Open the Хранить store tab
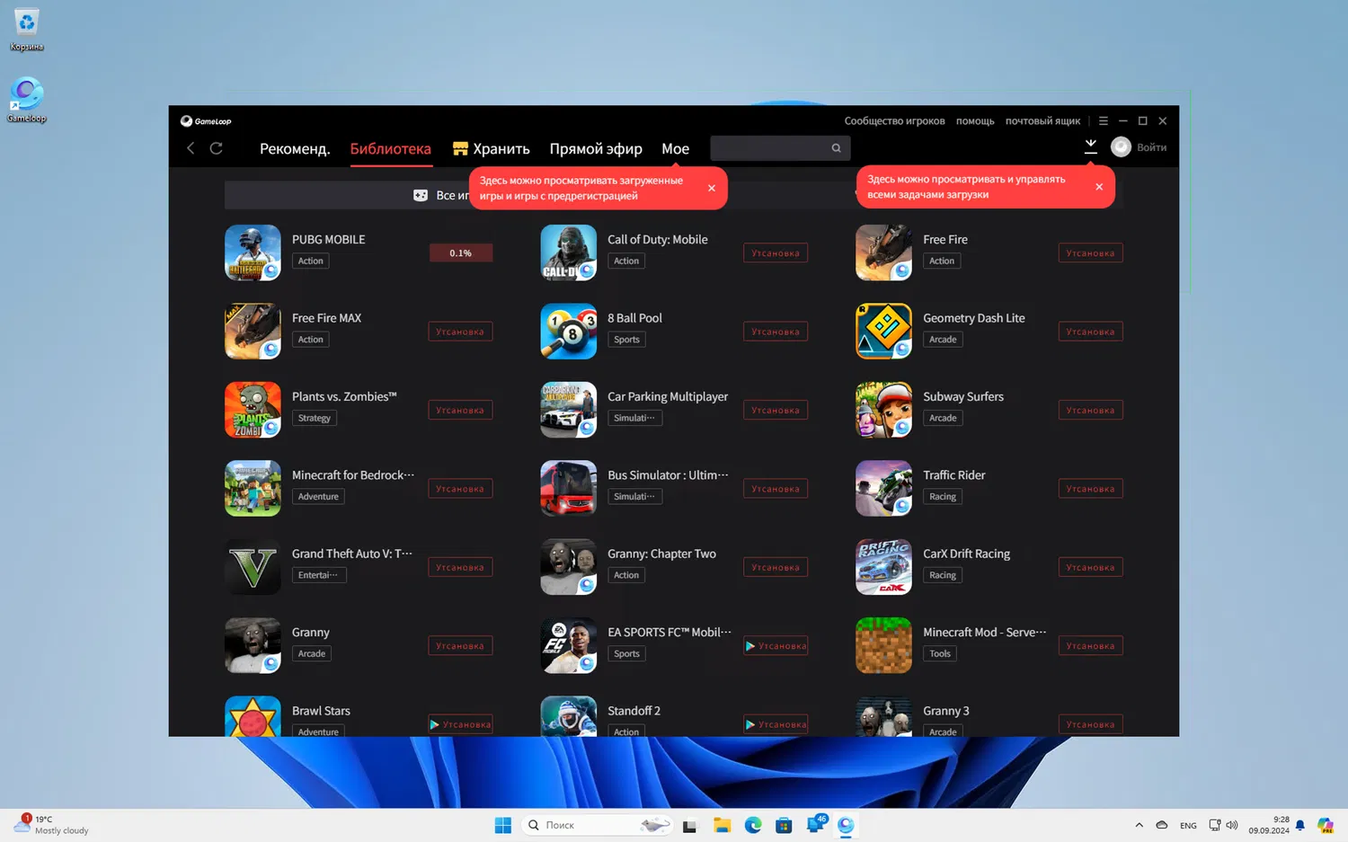Viewport: 1348px width, 842px height. click(492, 149)
